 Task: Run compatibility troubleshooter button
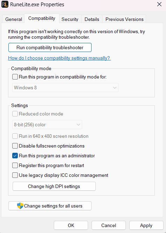coord(50,47)
